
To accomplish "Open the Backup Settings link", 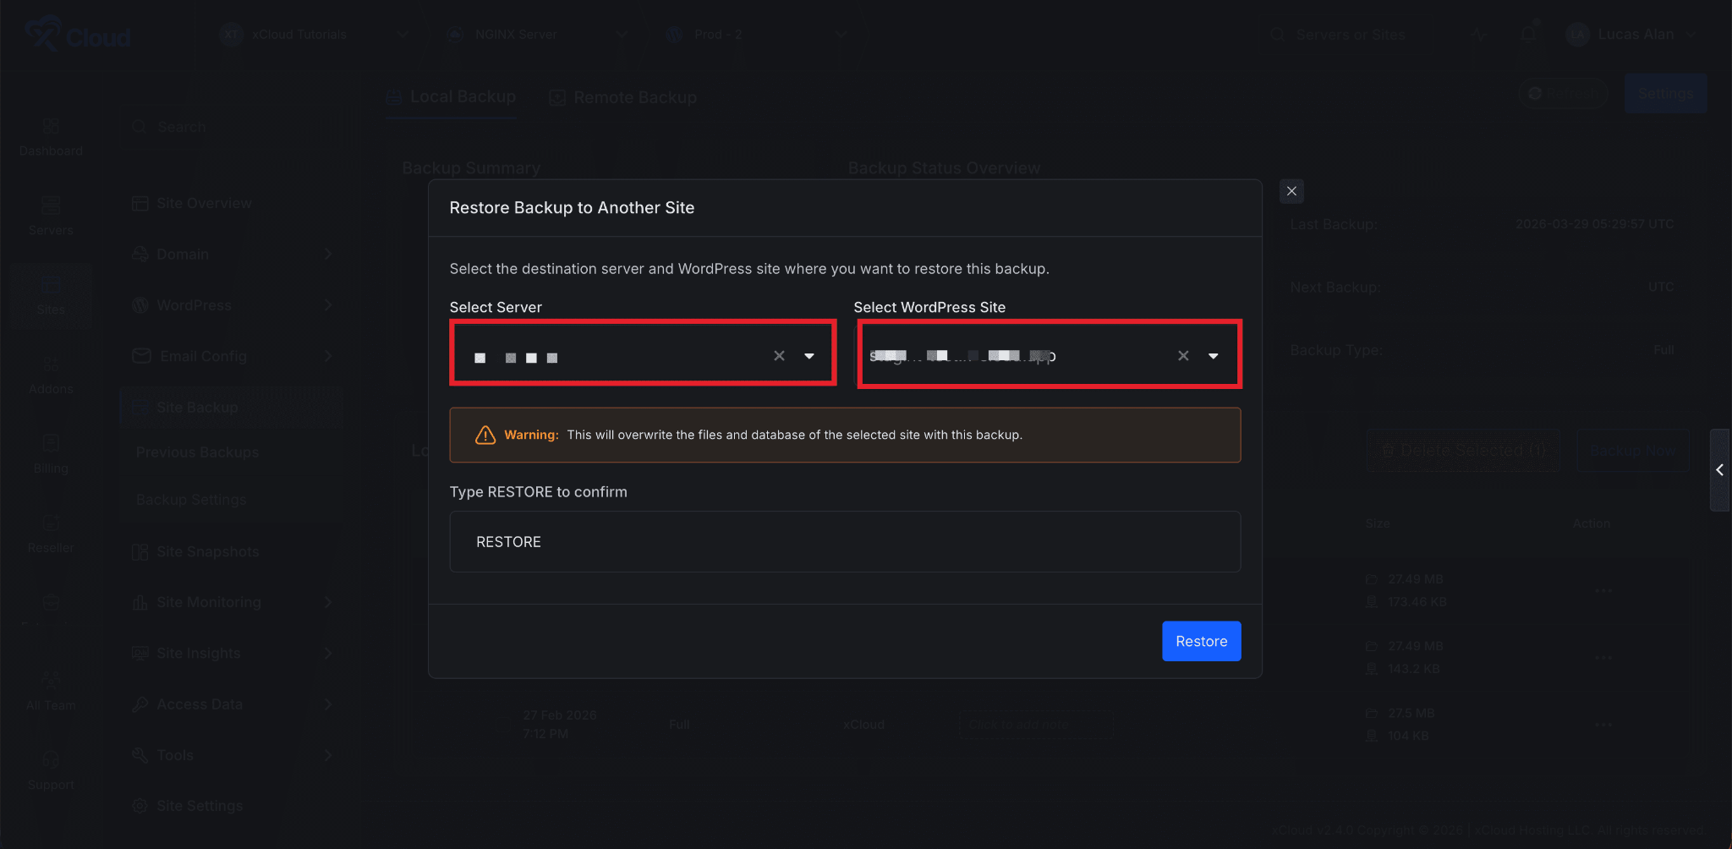I will (191, 499).
